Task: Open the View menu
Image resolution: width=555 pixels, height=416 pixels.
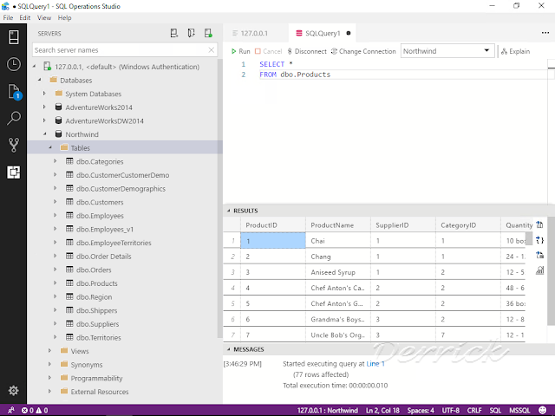Action: [44, 17]
